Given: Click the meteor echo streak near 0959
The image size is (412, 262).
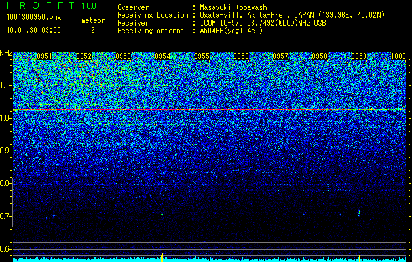Looking at the screenshot, I should (x=359, y=213).
